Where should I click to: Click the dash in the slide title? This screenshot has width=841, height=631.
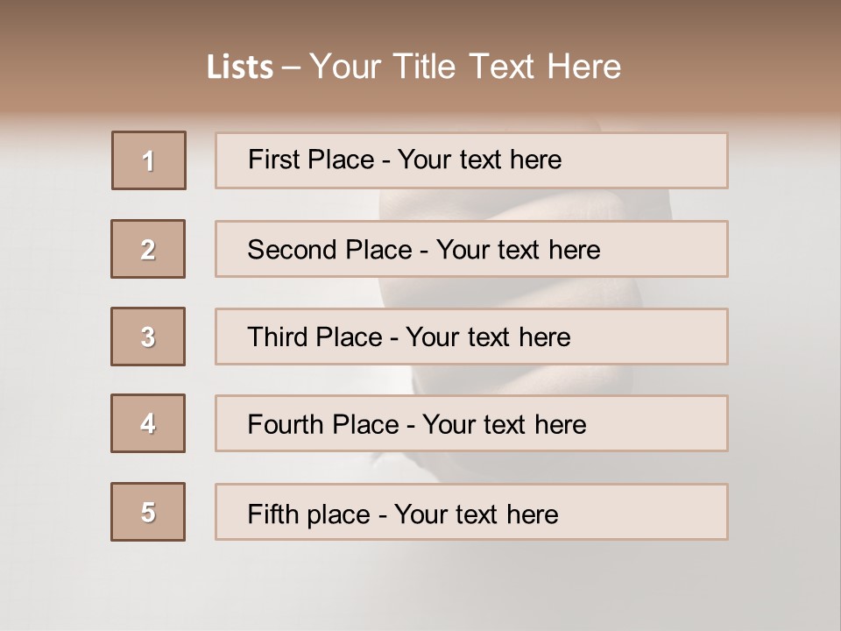[x=292, y=67]
